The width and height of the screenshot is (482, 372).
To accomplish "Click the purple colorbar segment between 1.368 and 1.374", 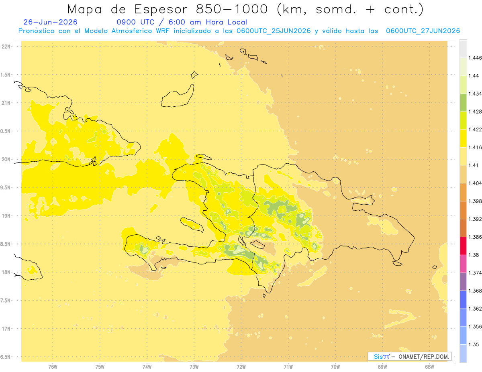I will coord(463,282).
